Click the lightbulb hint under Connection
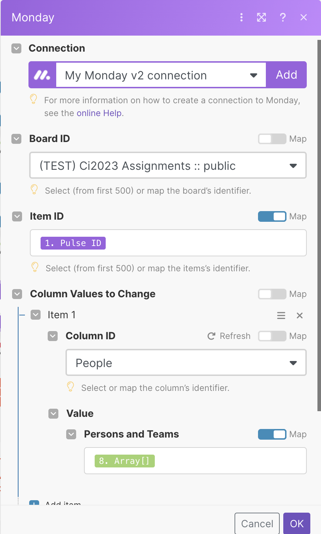Screen dimensions: 321x534 [33, 99]
